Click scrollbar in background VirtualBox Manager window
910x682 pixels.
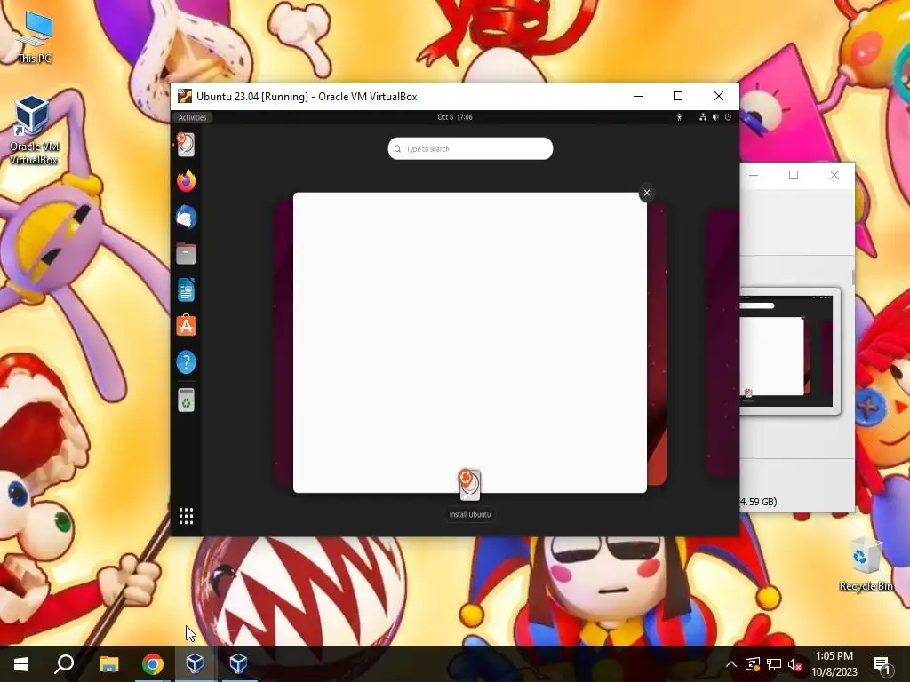(853, 277)
